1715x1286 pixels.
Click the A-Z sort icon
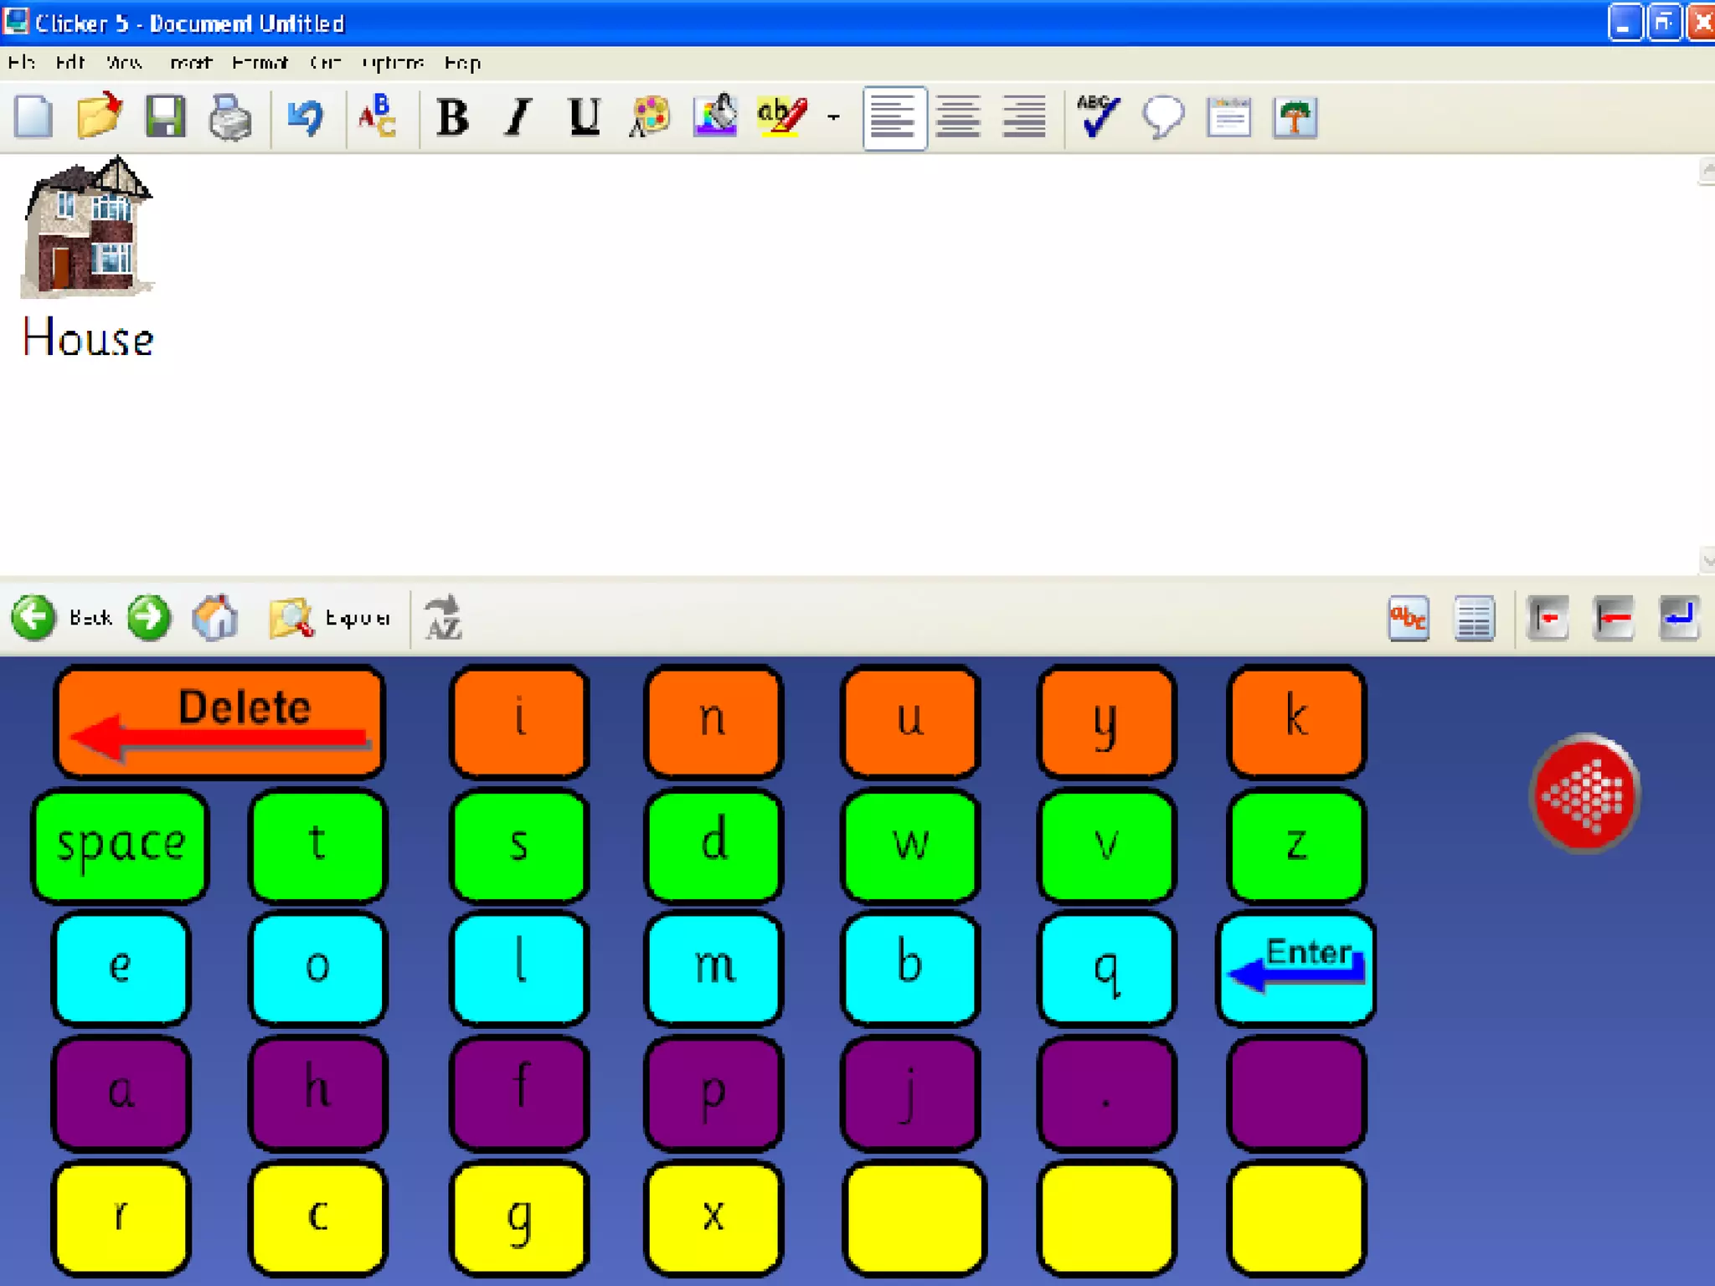tap(443, 618)
